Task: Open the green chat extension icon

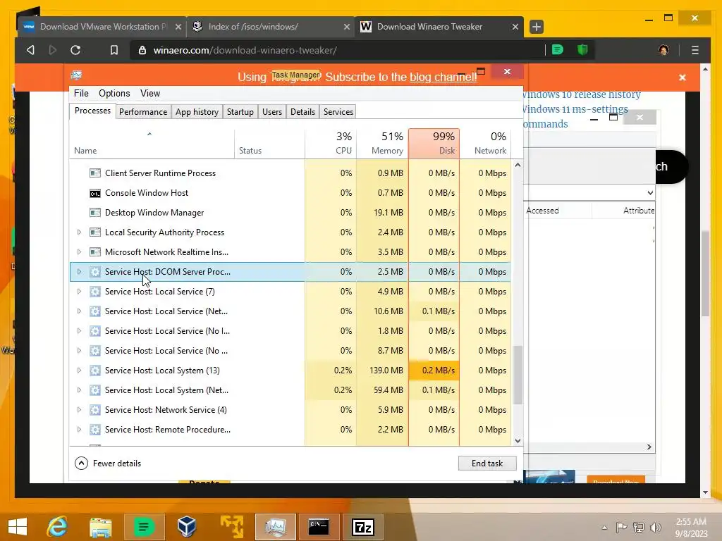Action: tap(558, 50)
